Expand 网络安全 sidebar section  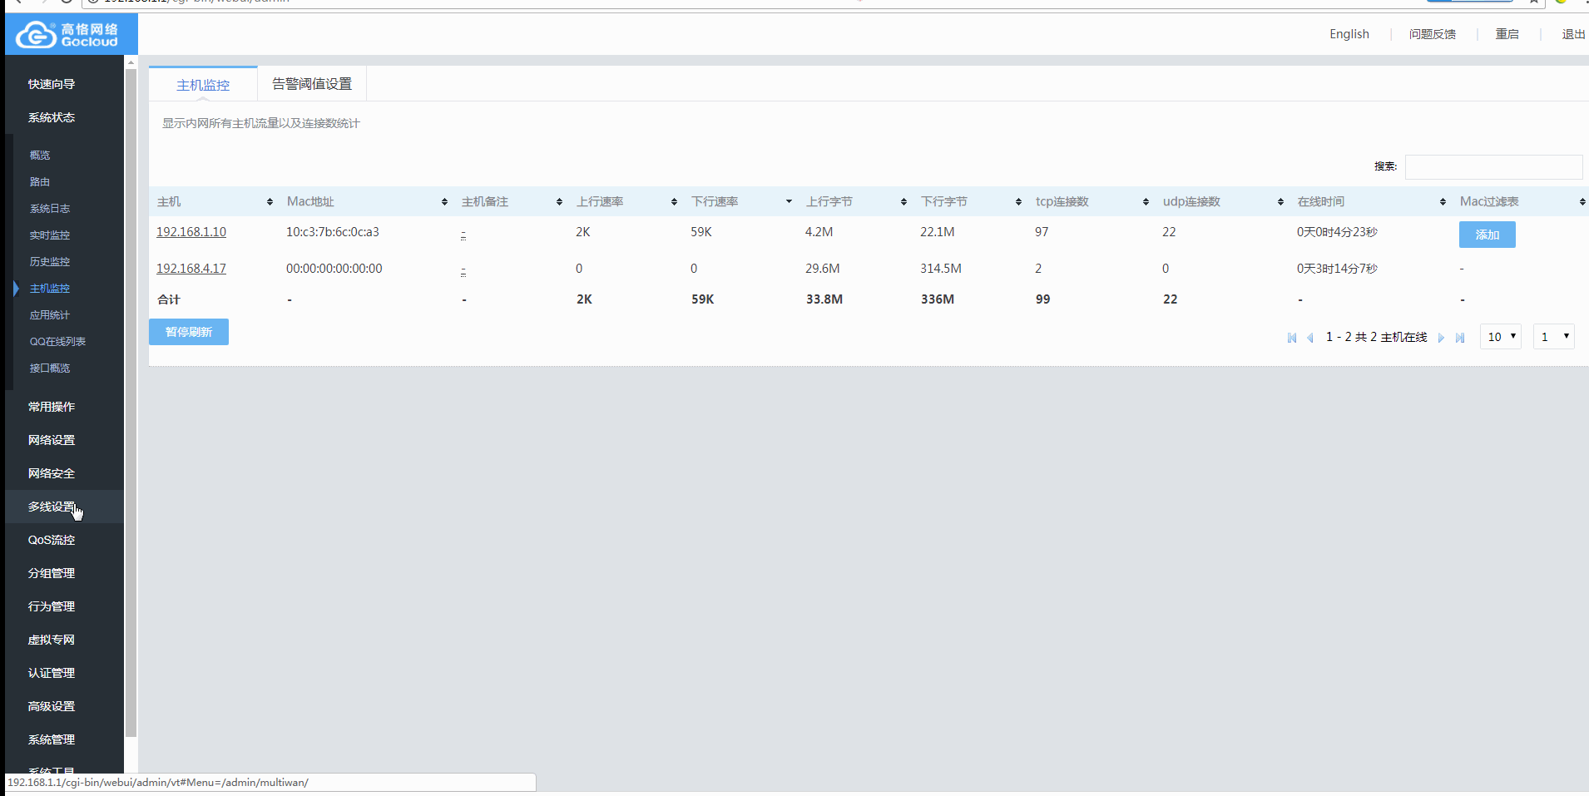point(52,473)
